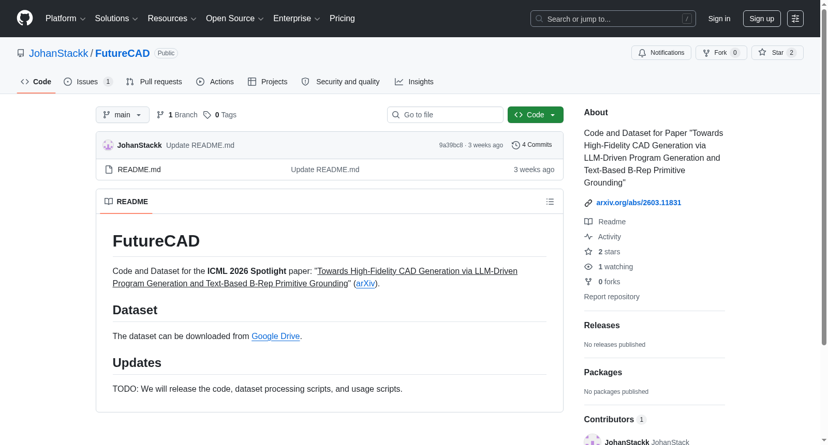Open the command palette icon in header
The width and height of the screenshot is (828, 445).
point(795,19)
